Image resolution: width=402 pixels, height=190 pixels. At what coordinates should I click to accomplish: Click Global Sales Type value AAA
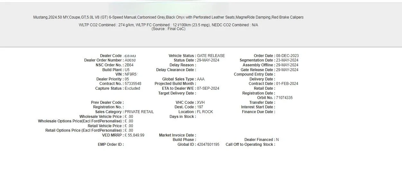click(201, 79)
